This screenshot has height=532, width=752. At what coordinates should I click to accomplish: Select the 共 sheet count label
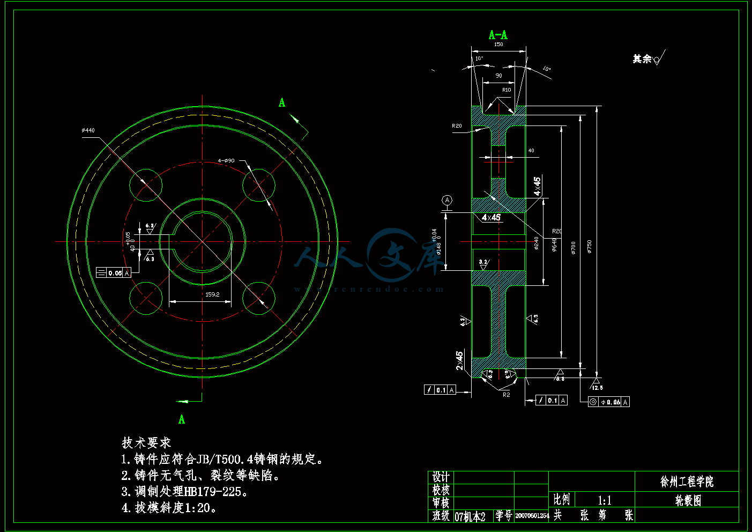click(x=558, y=515)
